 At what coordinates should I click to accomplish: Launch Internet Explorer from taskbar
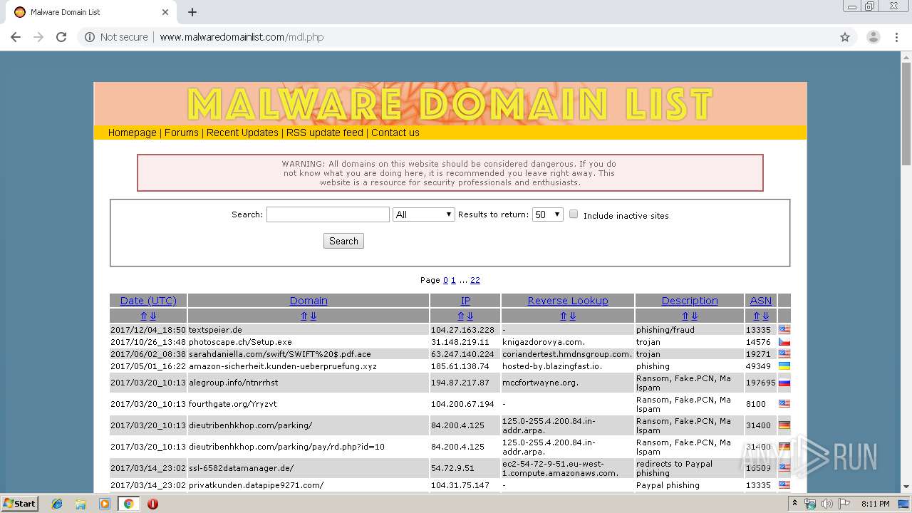(x=57, y=504)
